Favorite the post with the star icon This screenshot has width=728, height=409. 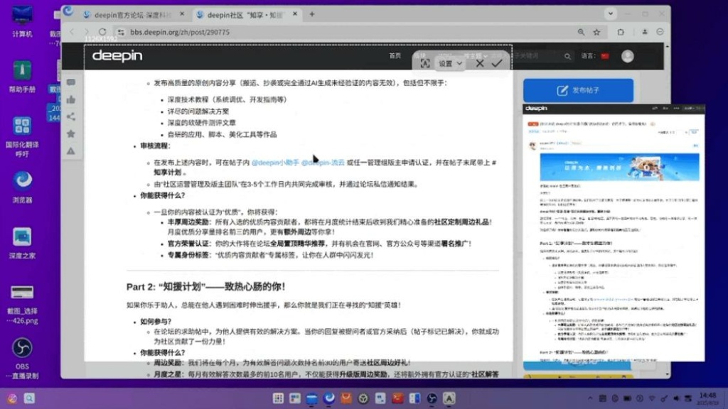[71, 134]
